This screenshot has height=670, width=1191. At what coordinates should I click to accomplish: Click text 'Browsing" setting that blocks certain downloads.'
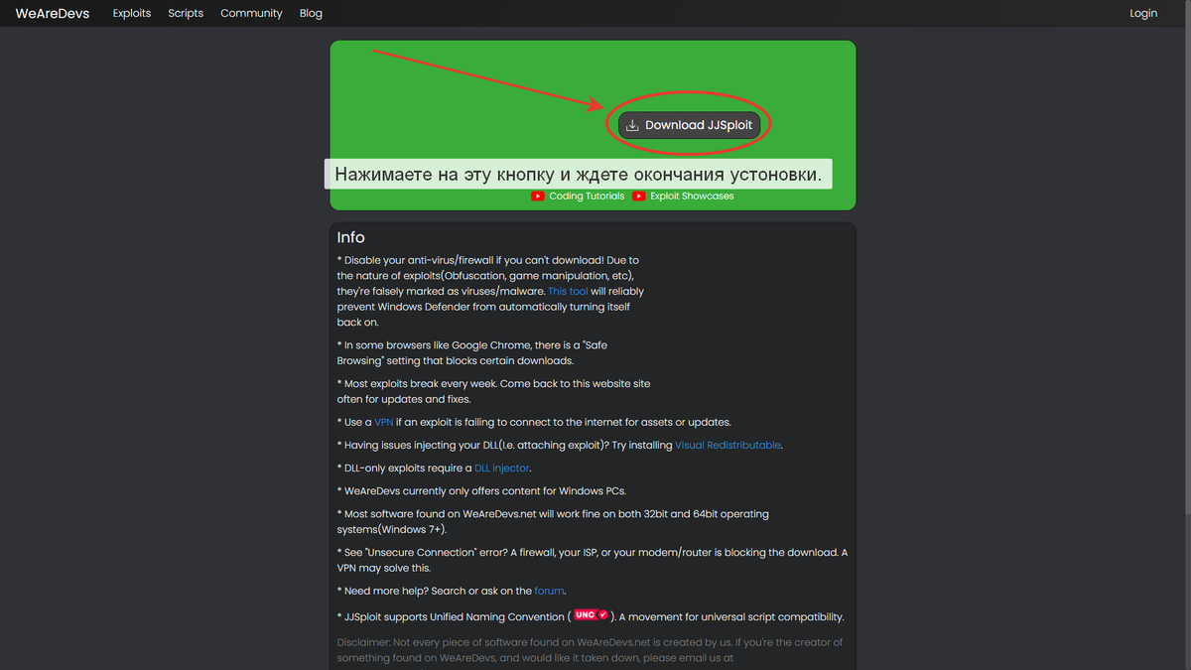point(455,360)
